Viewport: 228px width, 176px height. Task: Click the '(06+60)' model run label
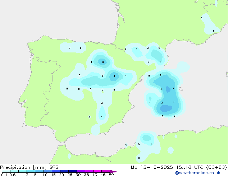pyautogui.click(x=216, y=167)
